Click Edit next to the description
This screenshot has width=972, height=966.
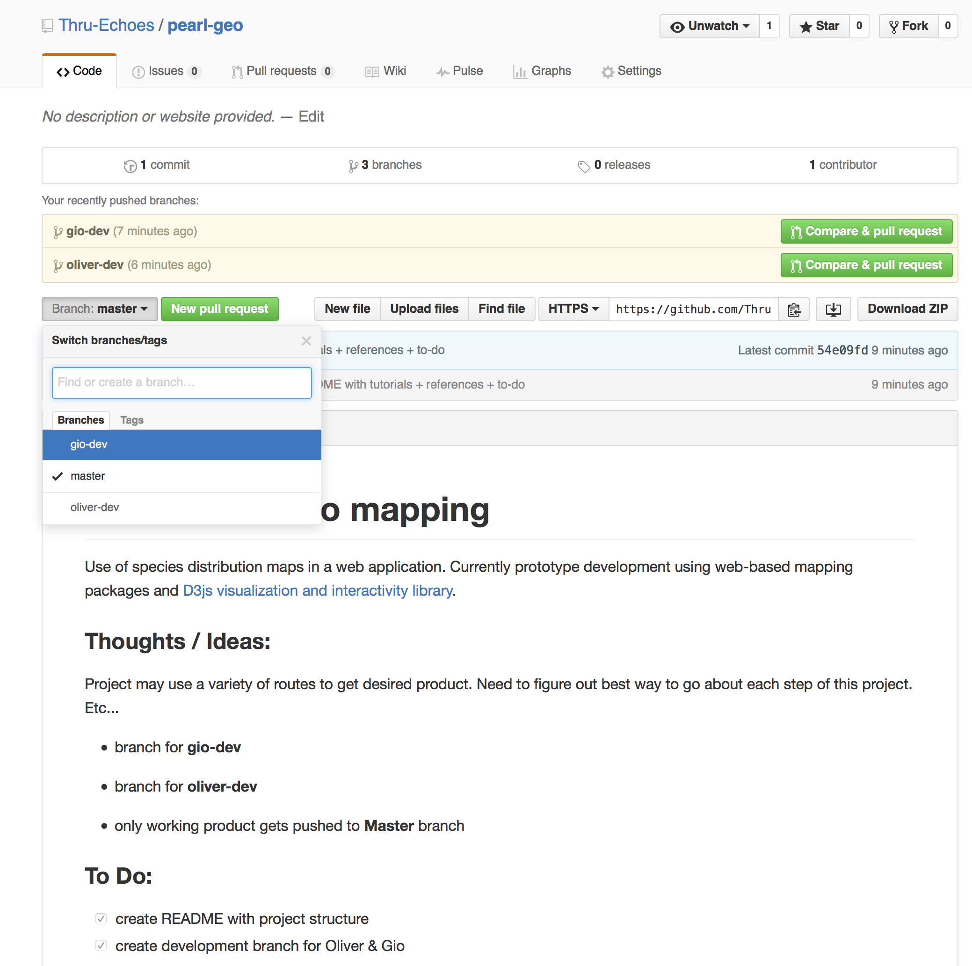point(311,117)
